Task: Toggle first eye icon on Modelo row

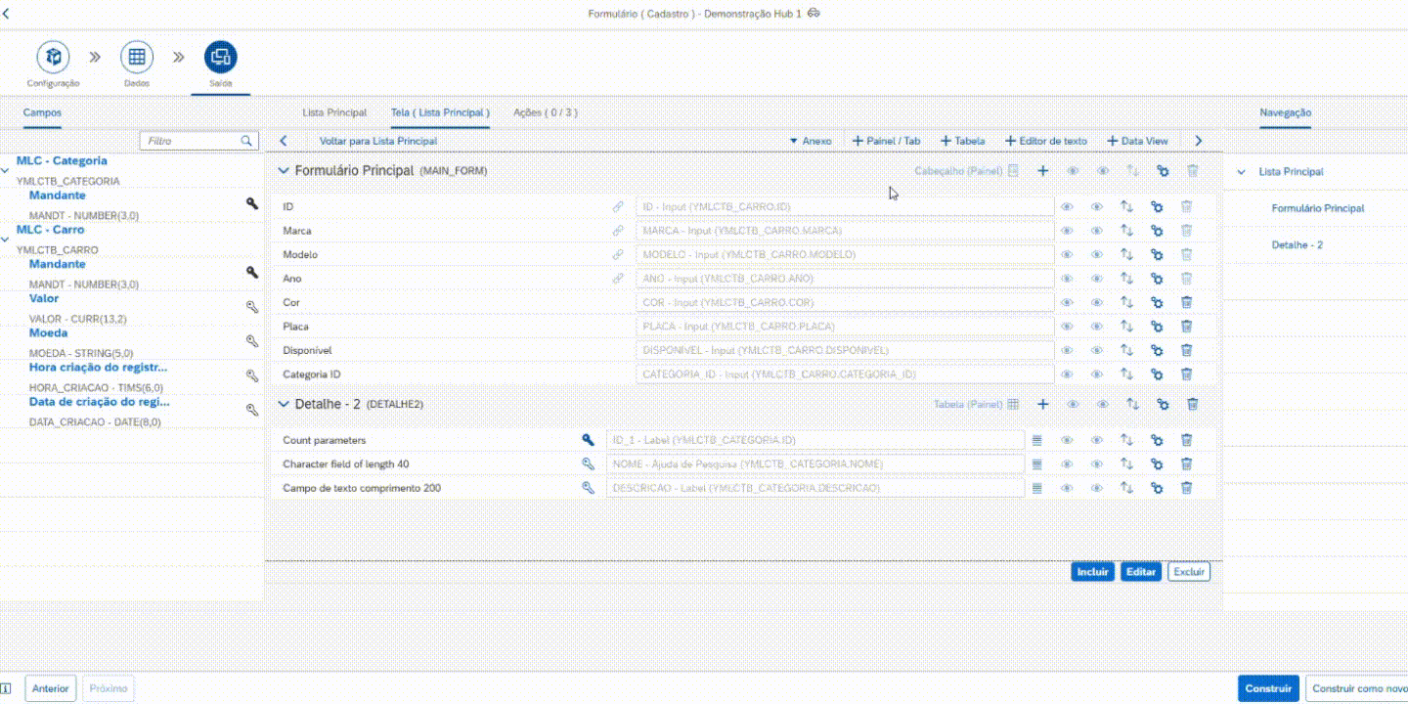Action: coord(1068,254)
